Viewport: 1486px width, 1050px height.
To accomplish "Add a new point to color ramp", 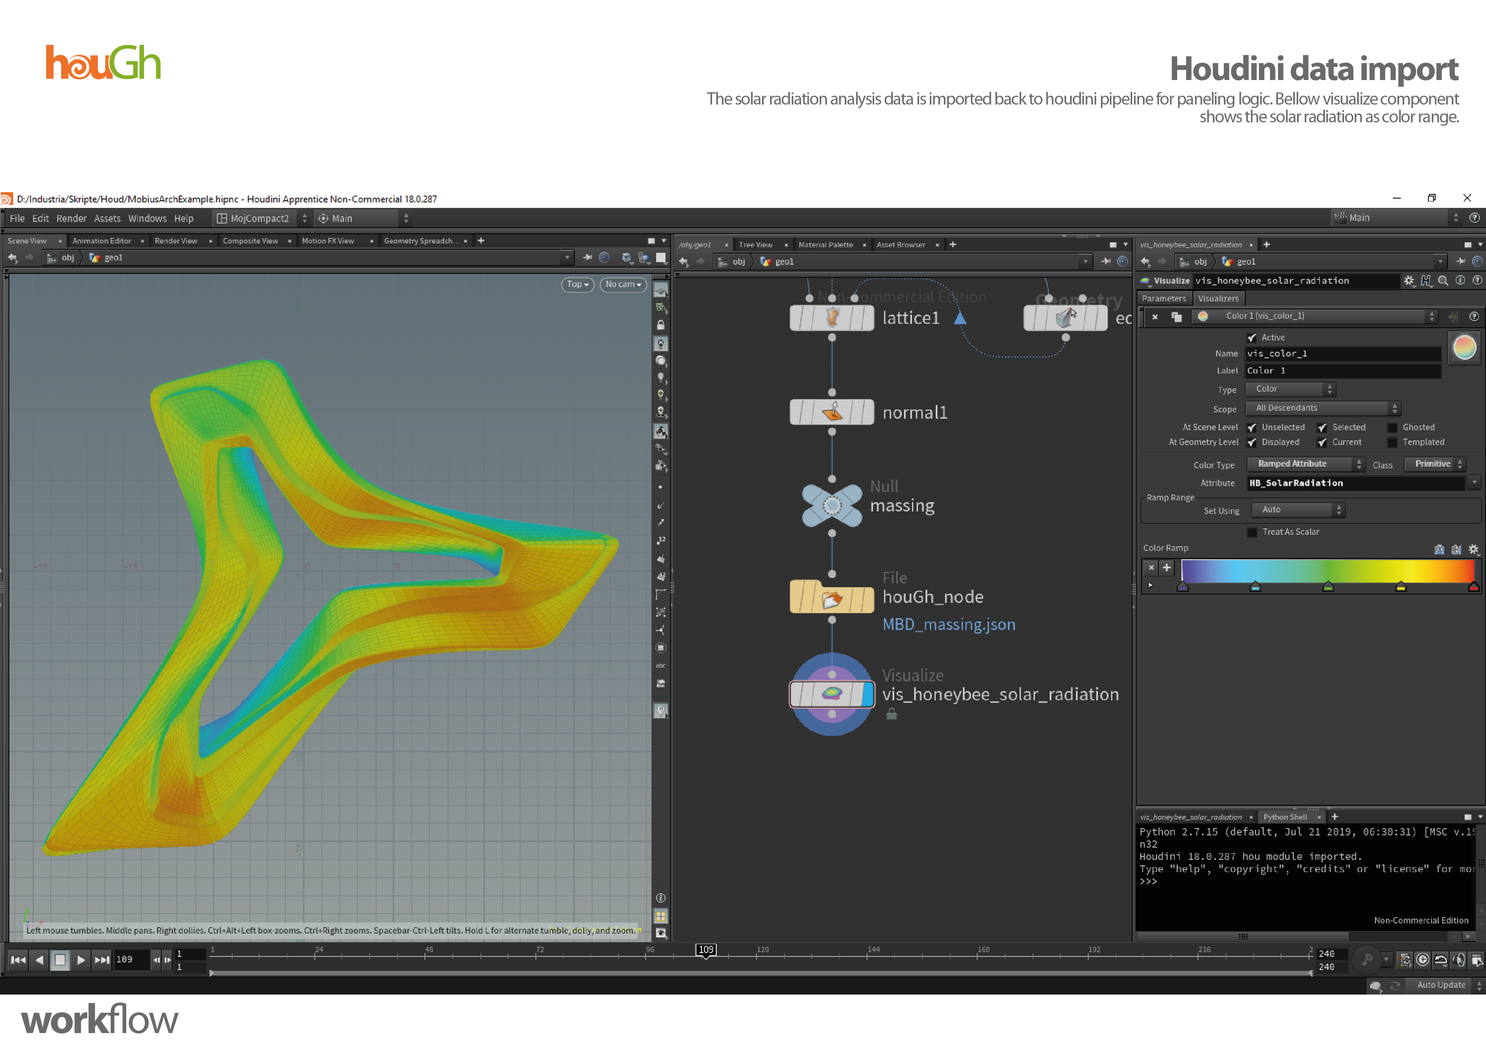I will [1167, 567].
